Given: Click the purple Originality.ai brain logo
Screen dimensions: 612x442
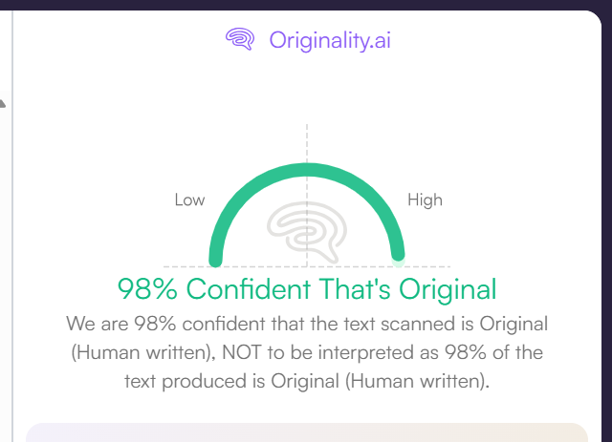Looking at the screenshot, I should (240, 39).
